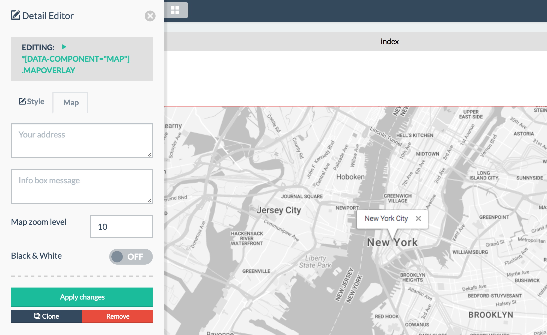Click the New York City info label
Screen dimensions: 547x335
386,219
